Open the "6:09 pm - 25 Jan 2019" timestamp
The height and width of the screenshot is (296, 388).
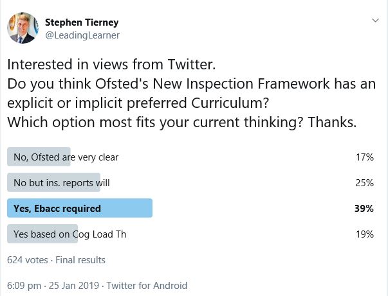(x=53, y=285)
